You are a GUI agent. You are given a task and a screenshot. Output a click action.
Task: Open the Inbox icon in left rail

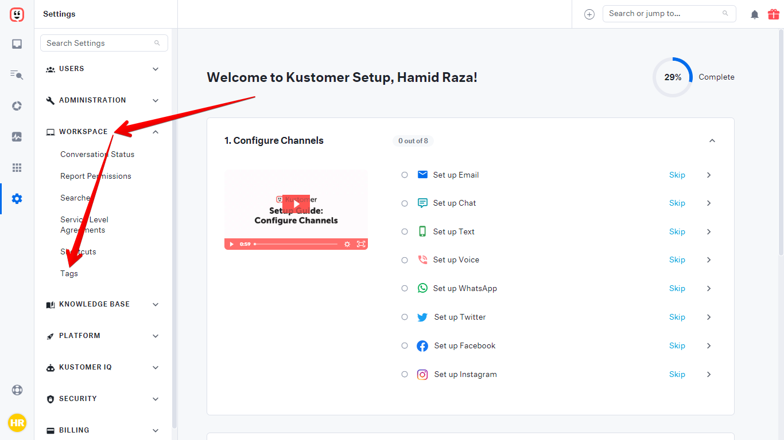17,44
